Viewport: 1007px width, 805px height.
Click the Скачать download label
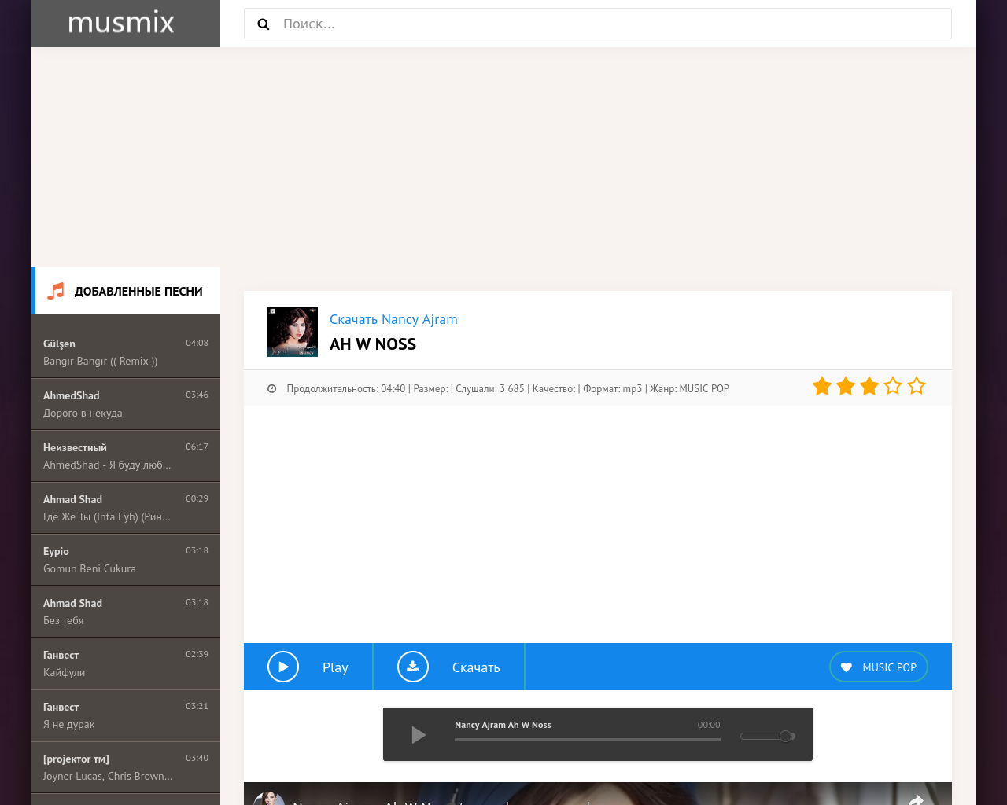(476, 667)
